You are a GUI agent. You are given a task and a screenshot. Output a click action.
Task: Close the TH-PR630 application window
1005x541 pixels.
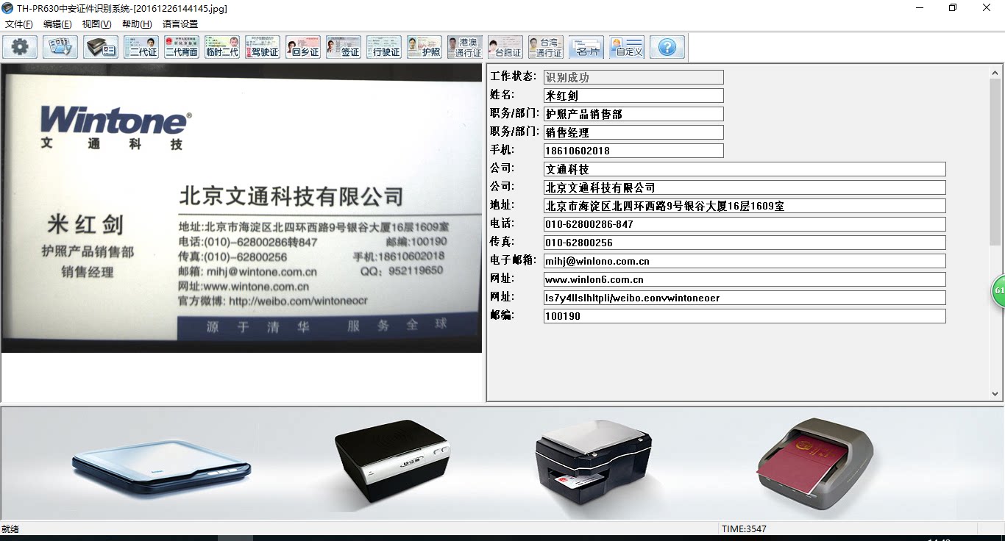(x=987, y=8)
